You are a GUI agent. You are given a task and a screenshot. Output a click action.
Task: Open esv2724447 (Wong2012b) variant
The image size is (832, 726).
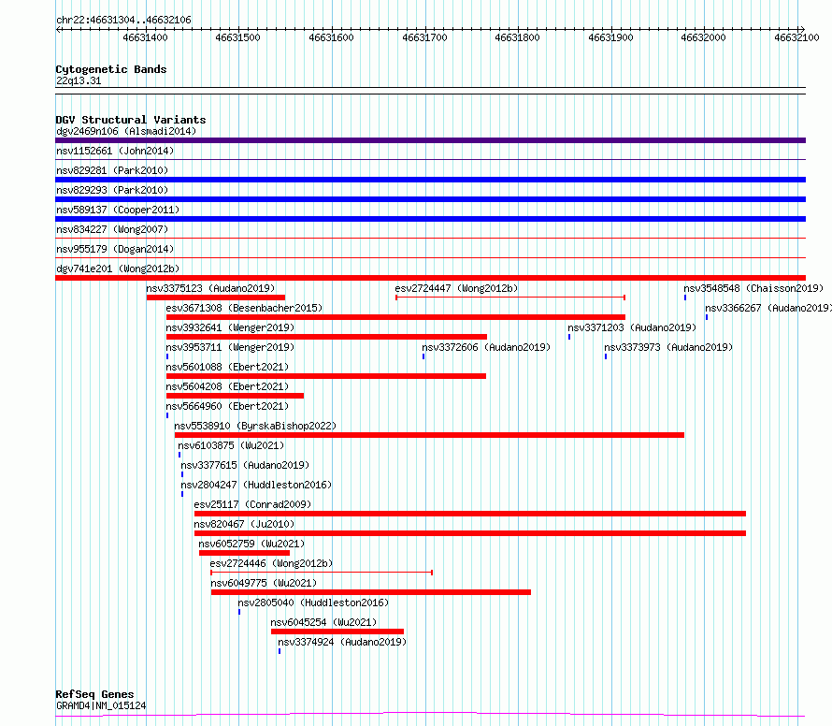tap(456, 288)
